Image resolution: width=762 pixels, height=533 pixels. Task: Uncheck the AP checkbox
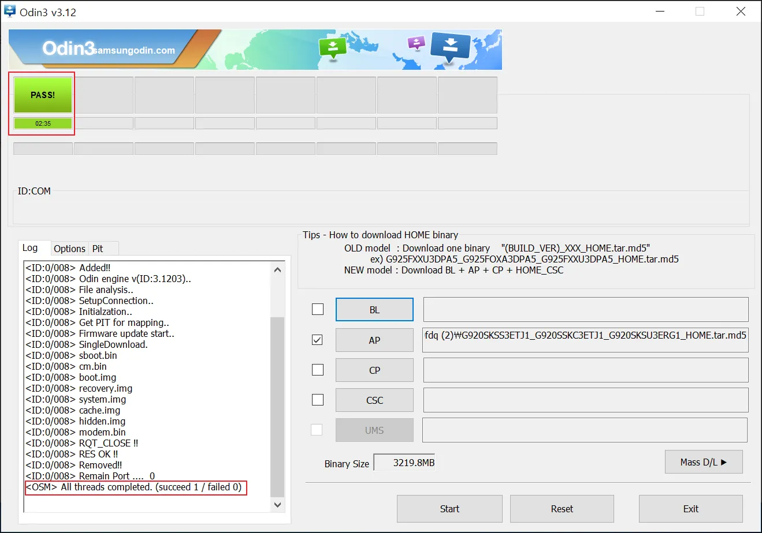click(x=318, y=340)
